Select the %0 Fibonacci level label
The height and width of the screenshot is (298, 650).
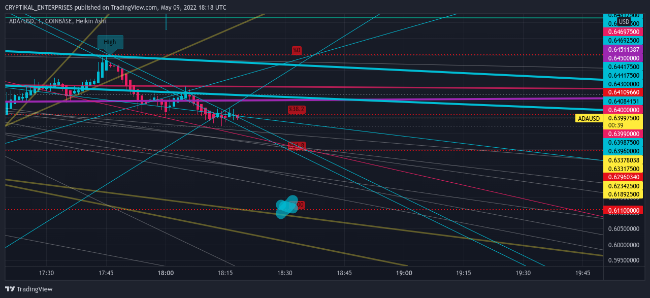coord(297,50)
